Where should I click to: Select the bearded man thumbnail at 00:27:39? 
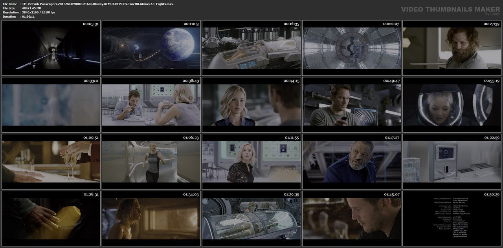452,48
